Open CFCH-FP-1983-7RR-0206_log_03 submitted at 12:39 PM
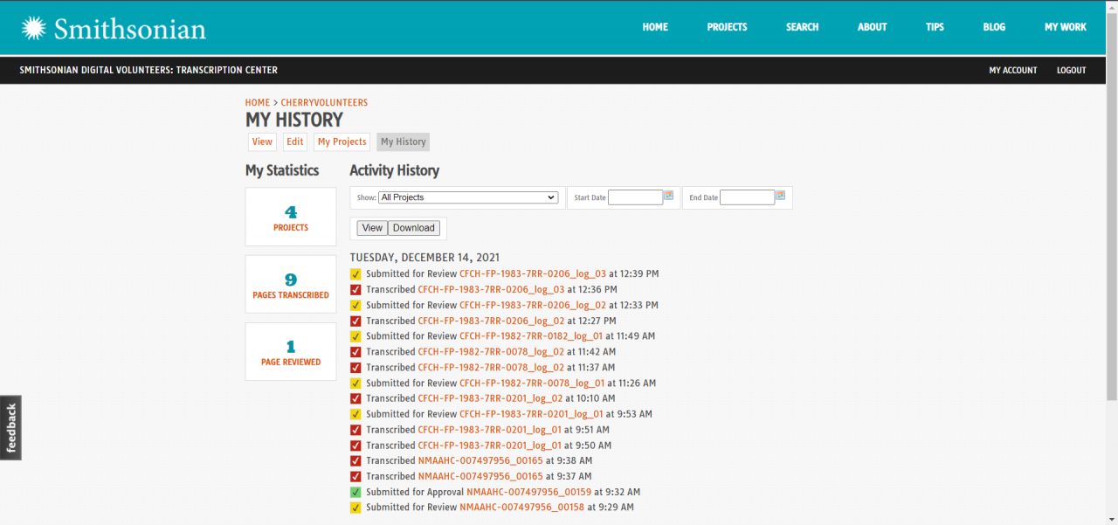The width and height of the screenshot is (1118, 525). tap(533, 274)
